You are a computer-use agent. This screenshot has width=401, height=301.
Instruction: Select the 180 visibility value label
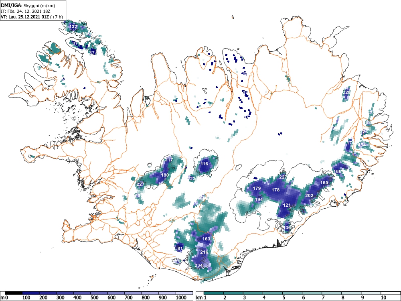pos(165,175)
